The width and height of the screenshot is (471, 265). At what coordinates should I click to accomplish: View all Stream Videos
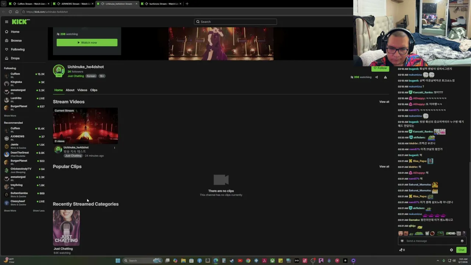click(384, 102)
